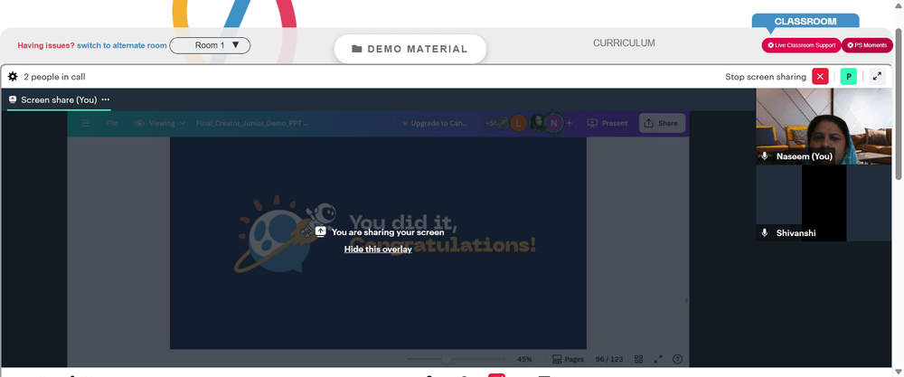The image size is (904, 377).
Task: Open Canva grid view icon
Action: [639, 359]
